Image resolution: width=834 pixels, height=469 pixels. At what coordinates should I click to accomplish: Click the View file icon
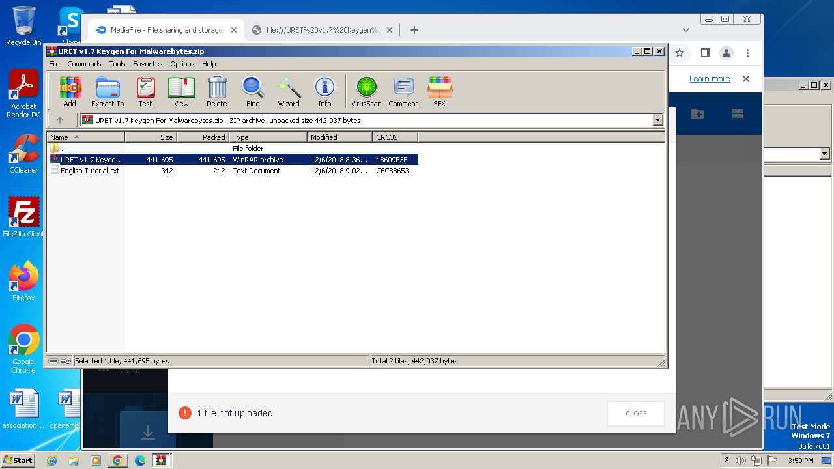tap(181, 91)
